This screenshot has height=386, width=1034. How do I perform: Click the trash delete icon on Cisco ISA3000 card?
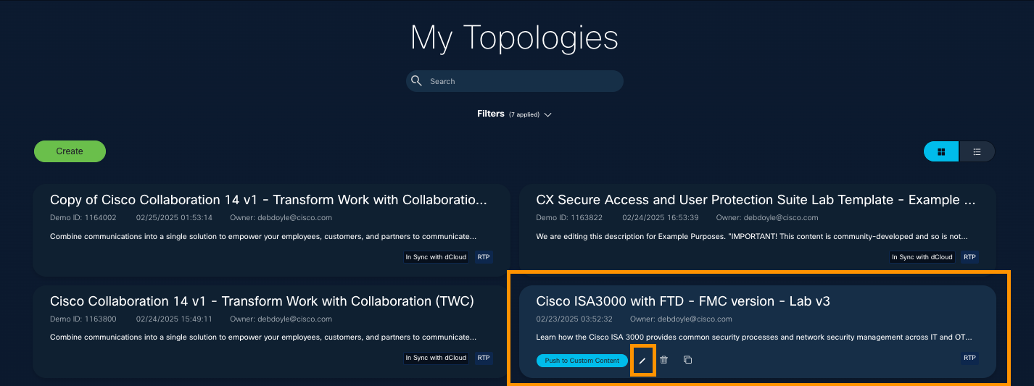point(663,360)
